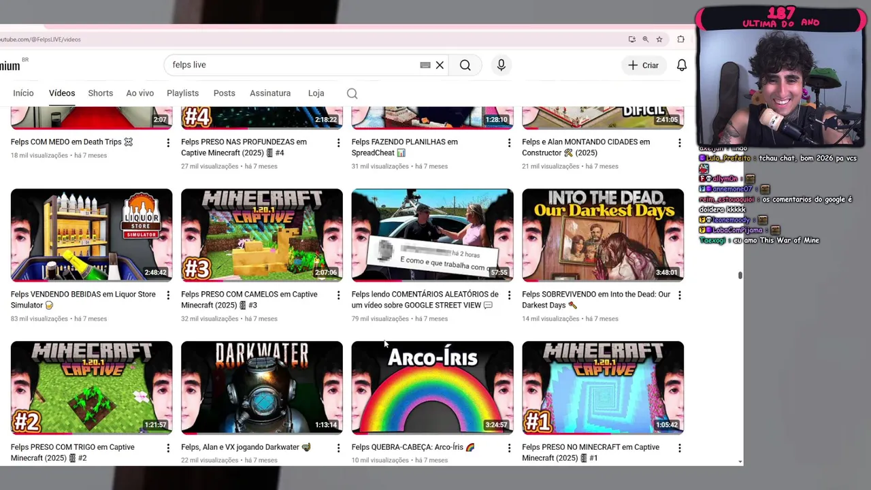Open Minecraft Captive #3 thumbnail
871x490 pixels.
pyautogui.click(x=262, y=235)
